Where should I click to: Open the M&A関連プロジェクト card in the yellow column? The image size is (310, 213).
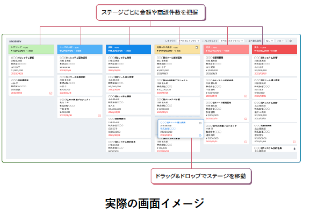(177, 87)
